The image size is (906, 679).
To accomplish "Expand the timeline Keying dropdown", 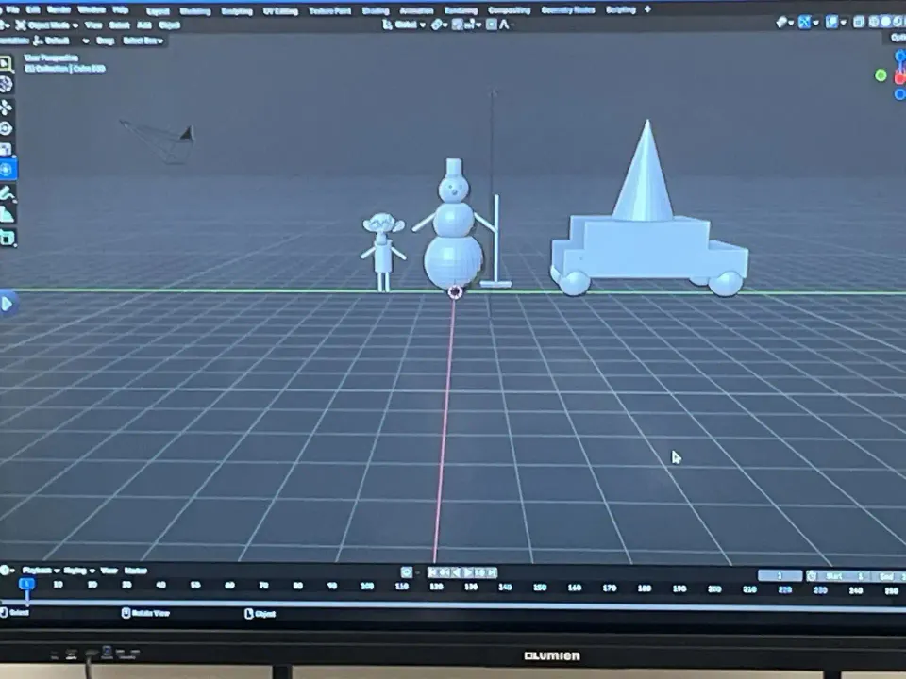I will [x=78, y=571].
